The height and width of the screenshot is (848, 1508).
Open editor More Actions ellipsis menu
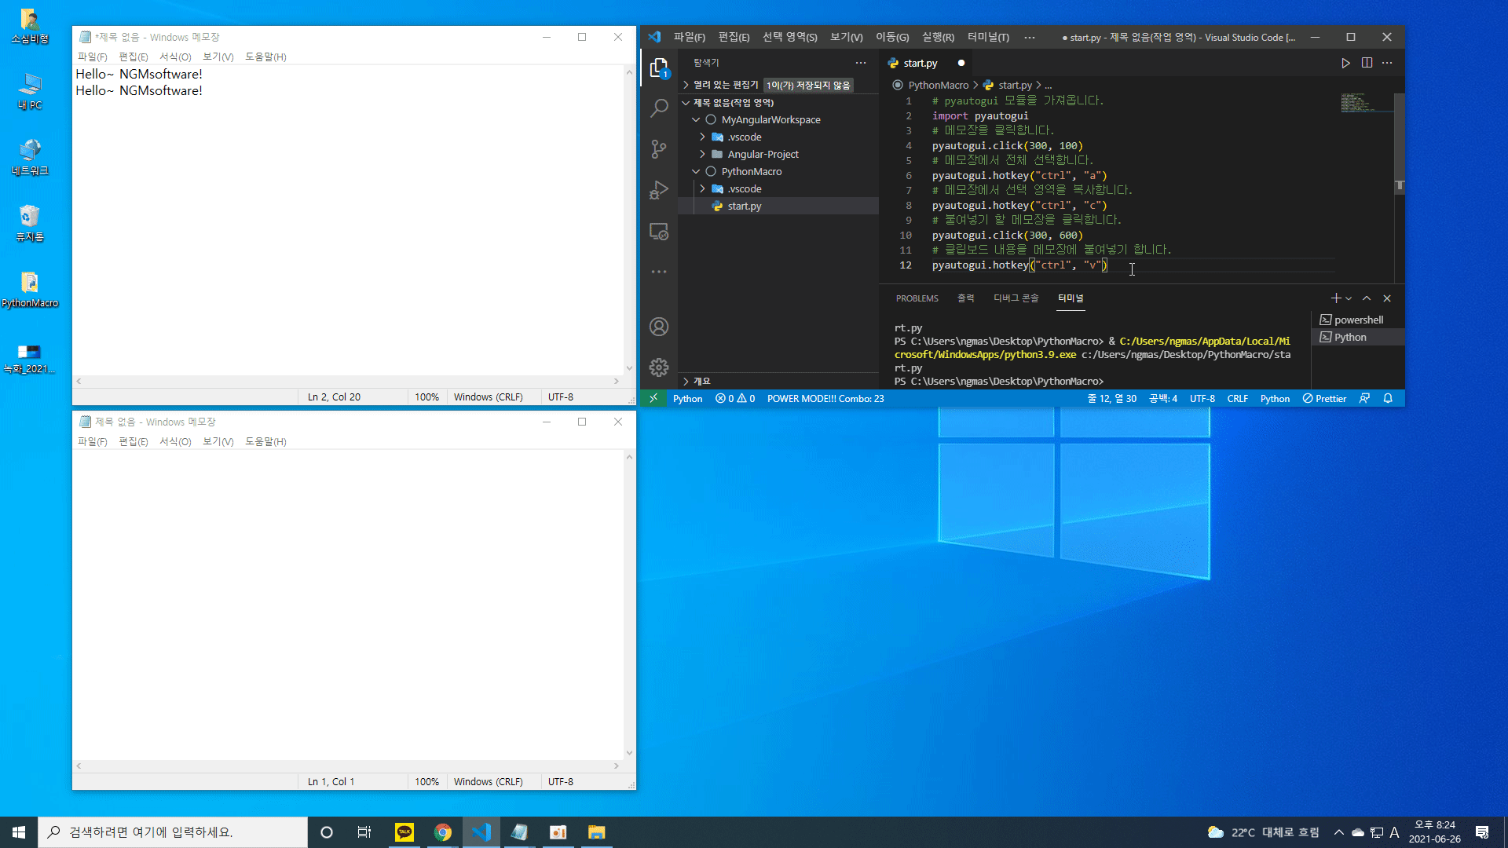tap(1387, 63)
